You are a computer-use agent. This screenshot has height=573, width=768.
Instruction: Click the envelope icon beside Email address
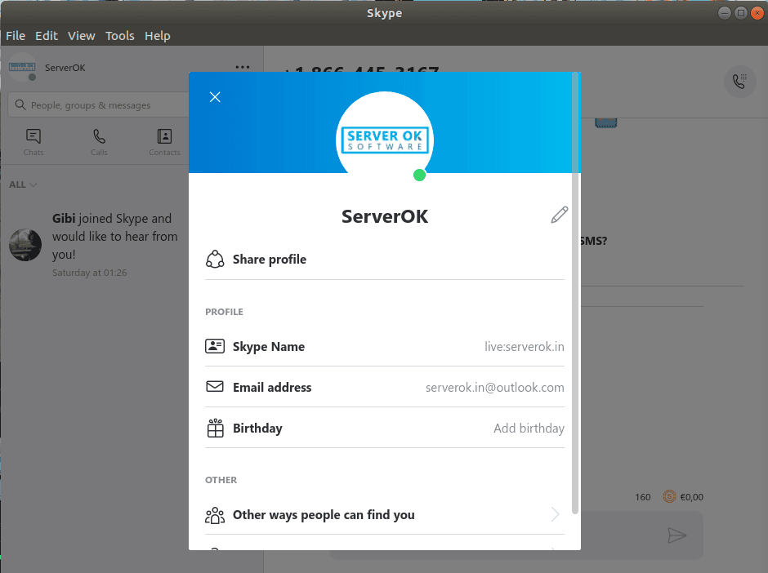[214, 387]
